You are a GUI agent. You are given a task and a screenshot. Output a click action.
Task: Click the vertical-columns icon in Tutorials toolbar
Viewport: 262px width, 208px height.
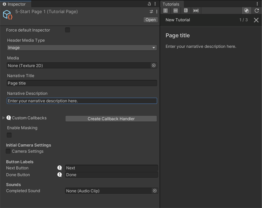(175, 11)
